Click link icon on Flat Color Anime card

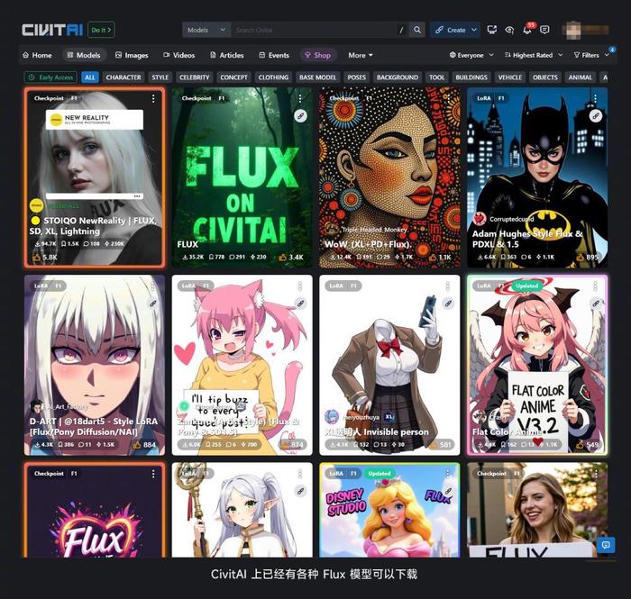coord(596,304)
